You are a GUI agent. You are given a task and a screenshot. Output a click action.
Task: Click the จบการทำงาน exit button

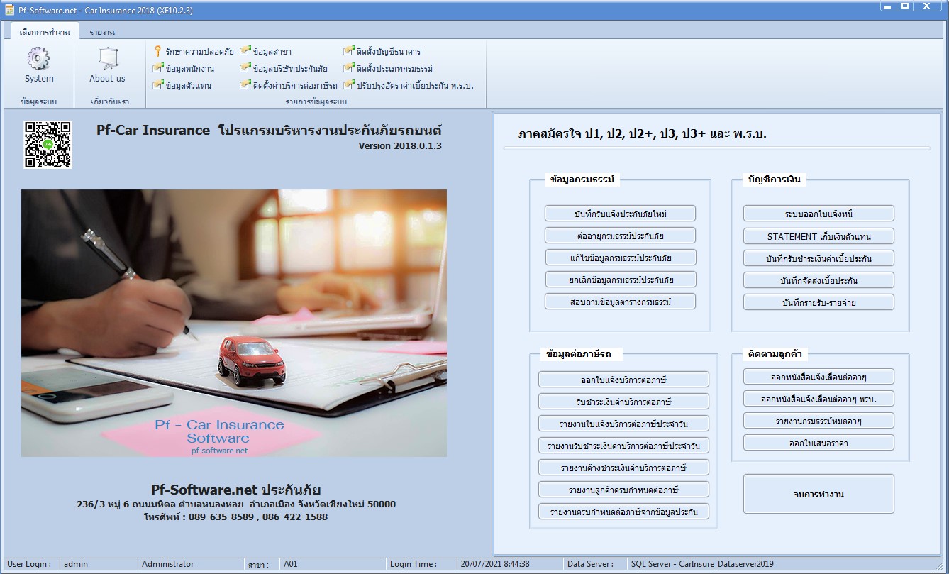[x=818, y=494]
